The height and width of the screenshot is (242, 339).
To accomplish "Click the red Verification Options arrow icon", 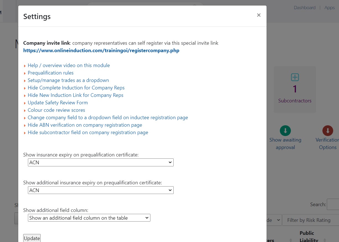I will pyautogui.click(x=328, y=131).
